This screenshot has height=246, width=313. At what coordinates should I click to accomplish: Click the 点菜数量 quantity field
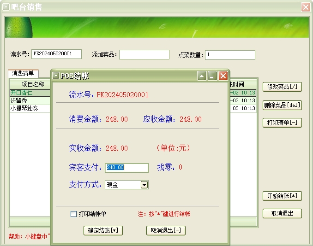[230, 55]
